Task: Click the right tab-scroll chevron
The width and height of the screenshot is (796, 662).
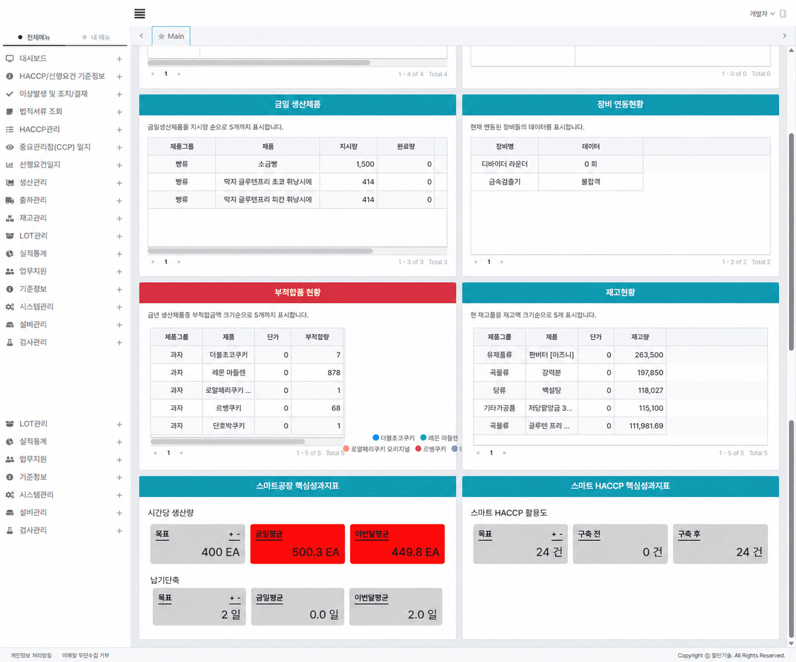Action: pos(784,36)
